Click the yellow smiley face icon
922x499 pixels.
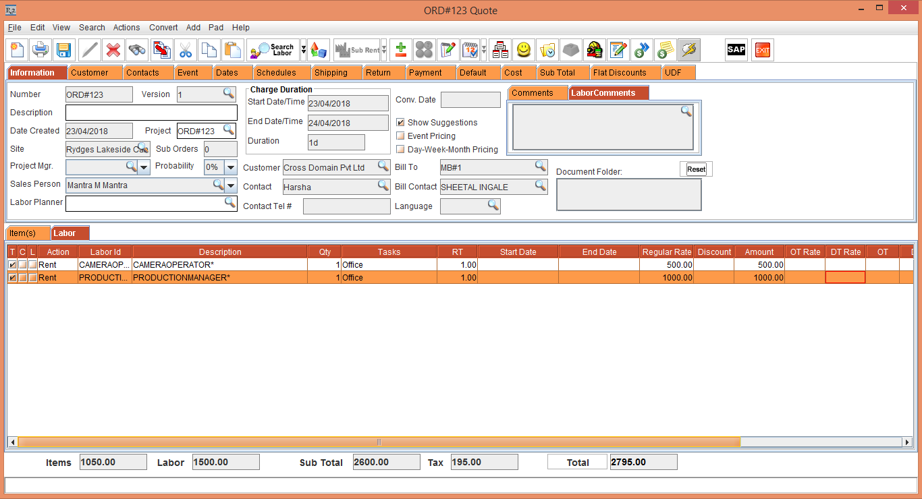pos(523,50)
